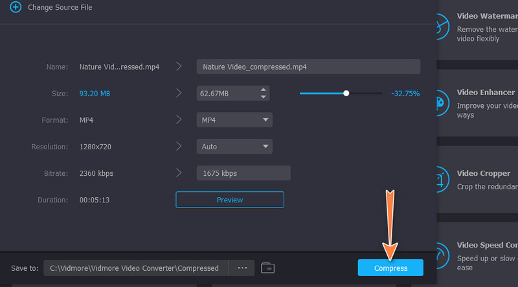Select the Video Enhancer palette icon
Screen dimensions: 518x287
(440, 102)
